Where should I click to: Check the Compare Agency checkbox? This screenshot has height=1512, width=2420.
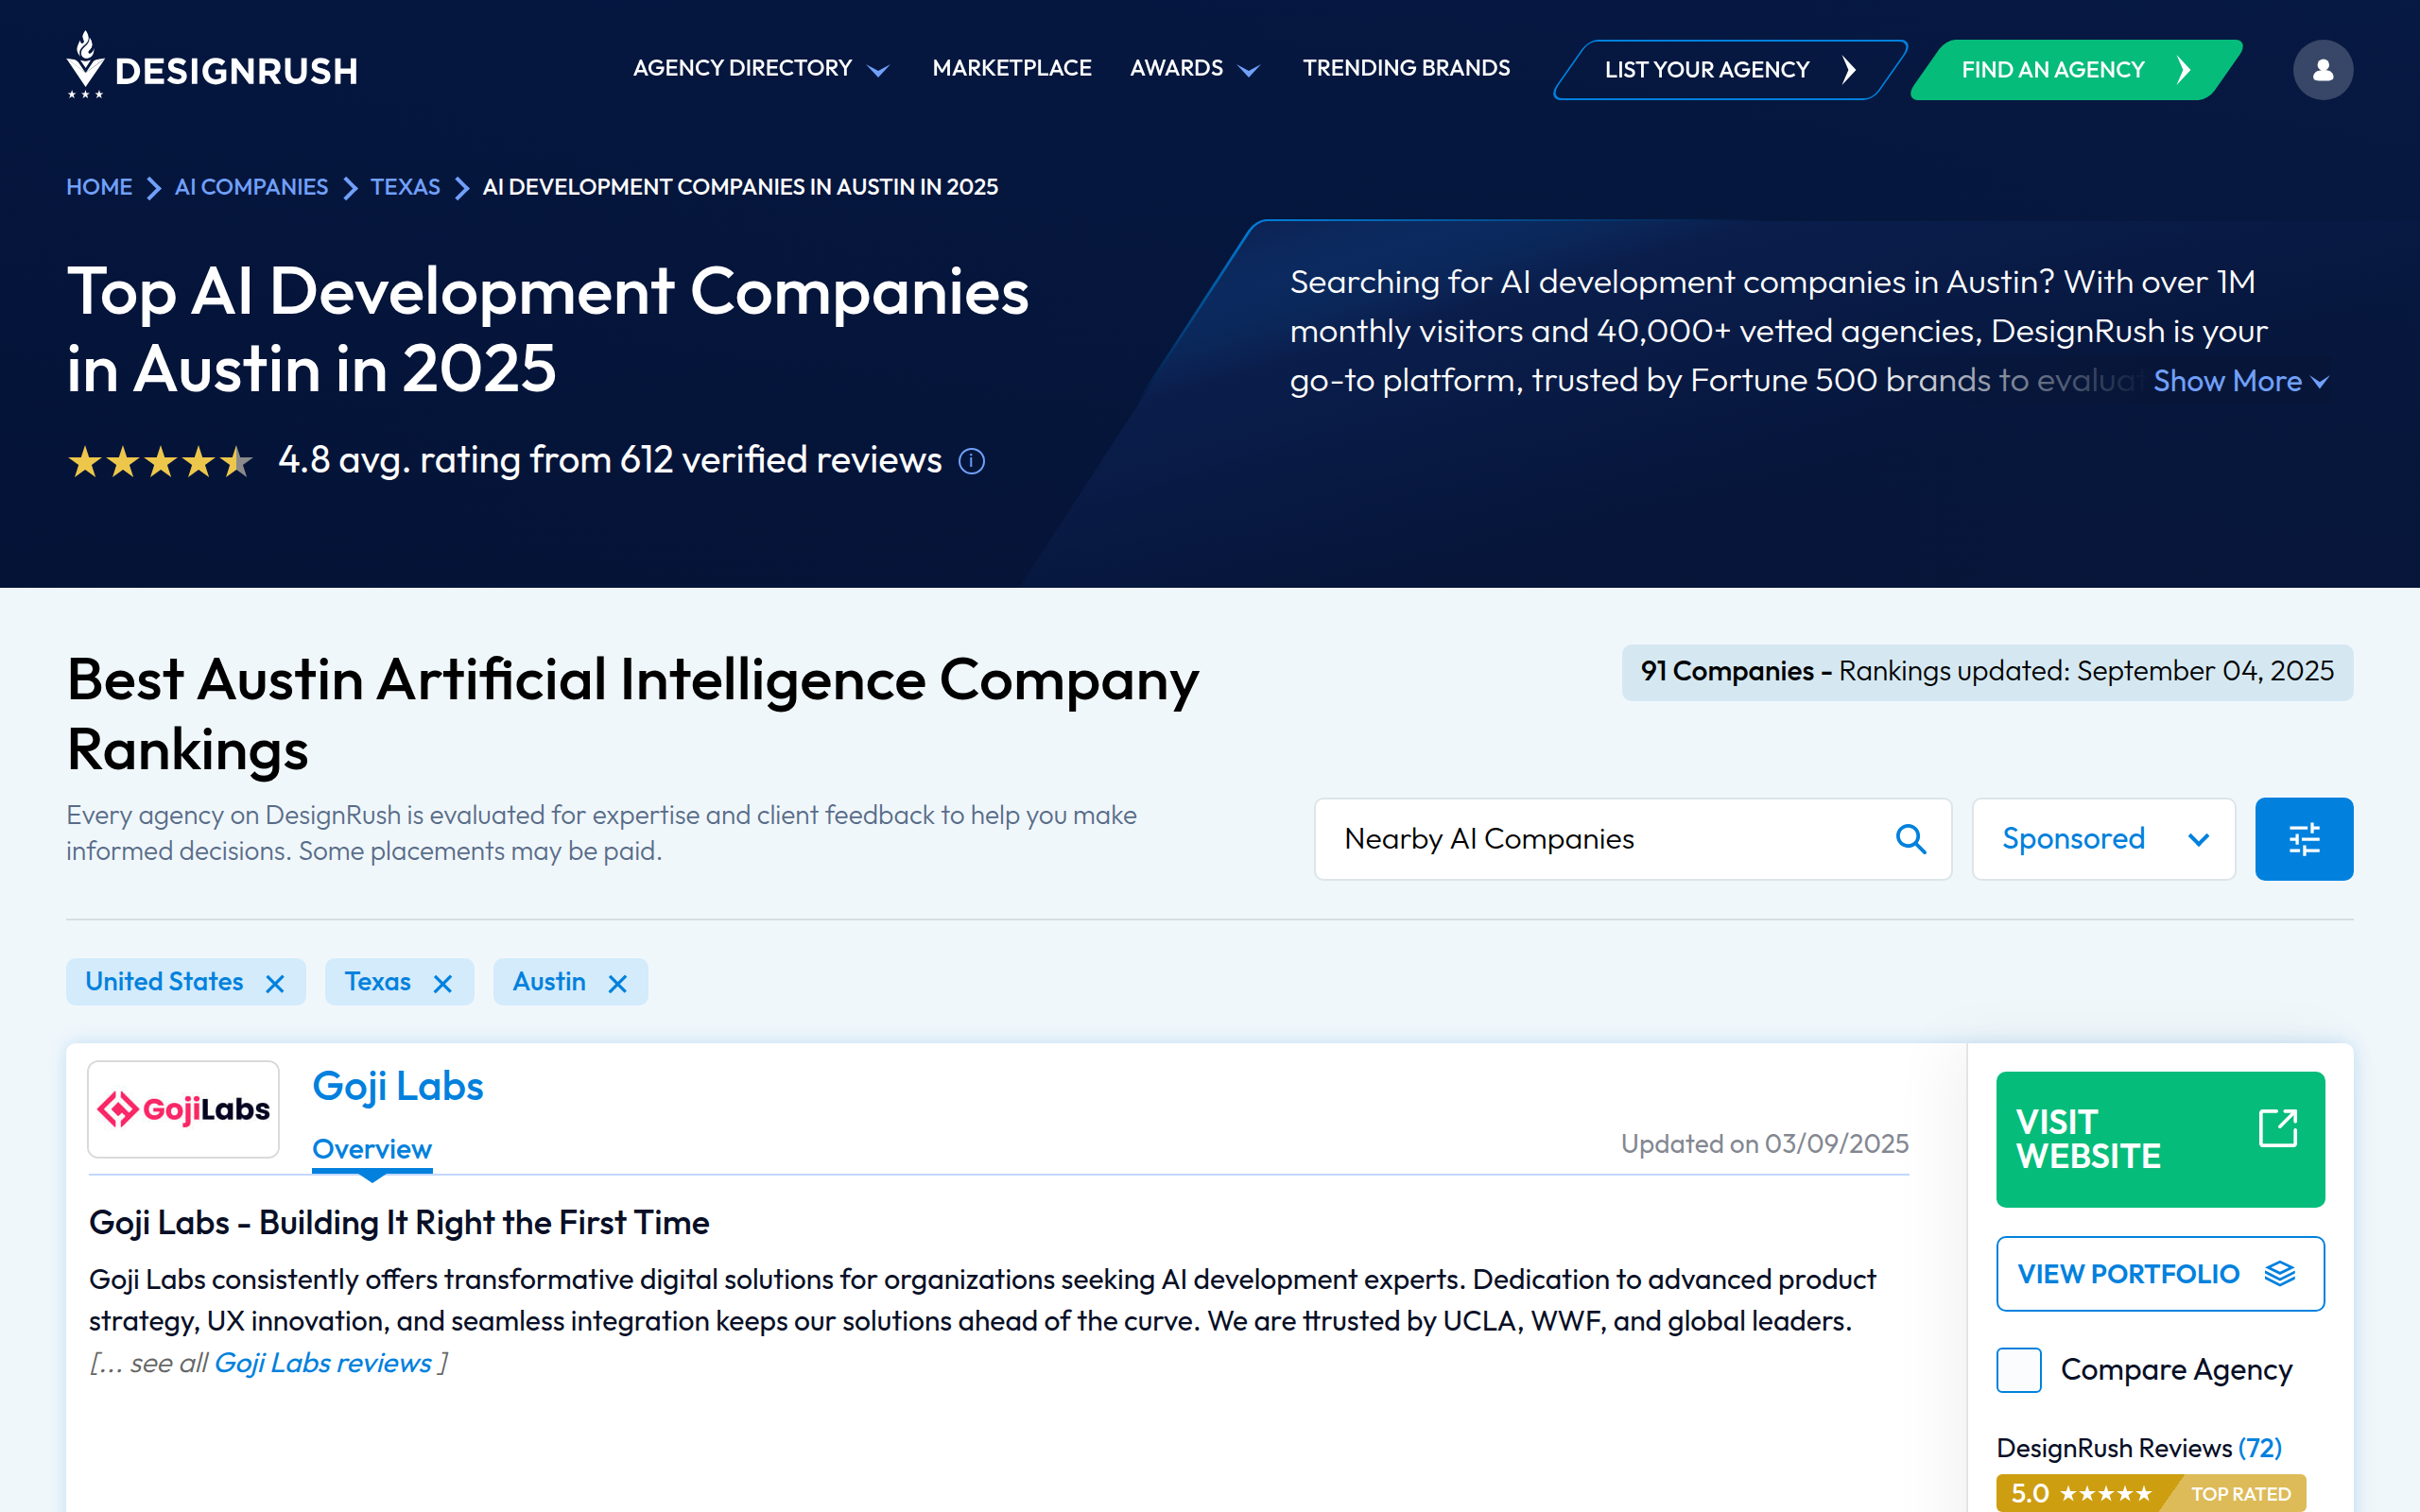pos(2018,1370)
